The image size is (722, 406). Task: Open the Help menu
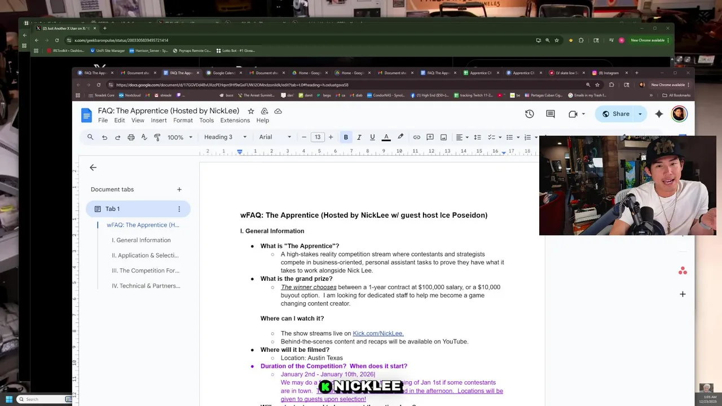click(x=262, y=121)
